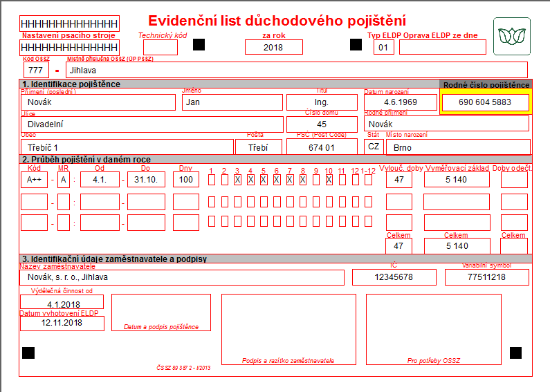Edit Výdělečná činnost od field 4.1.2018
The width and height of the screenshot is (550, 392).
click(x=62, y=302)
